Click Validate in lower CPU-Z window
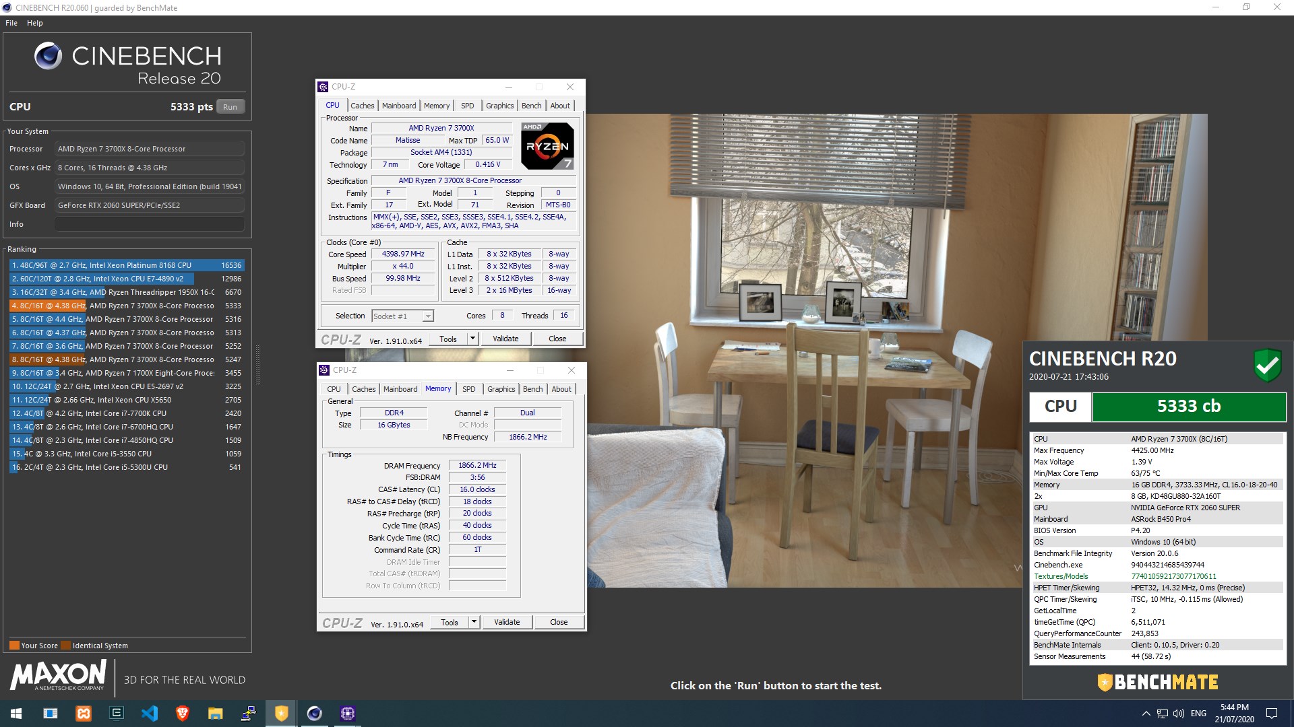 (507, 622)
